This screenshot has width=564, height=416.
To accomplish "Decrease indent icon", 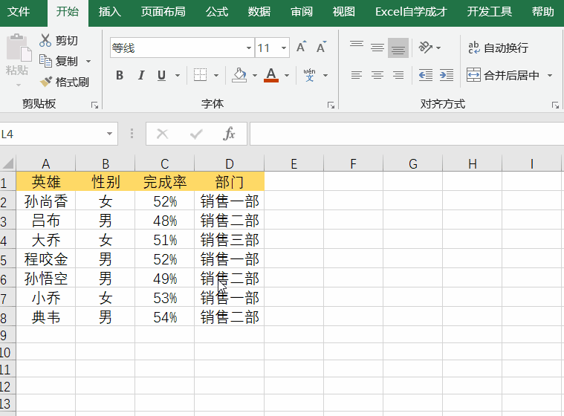I will pyautogui.click(x=426, y=75).
